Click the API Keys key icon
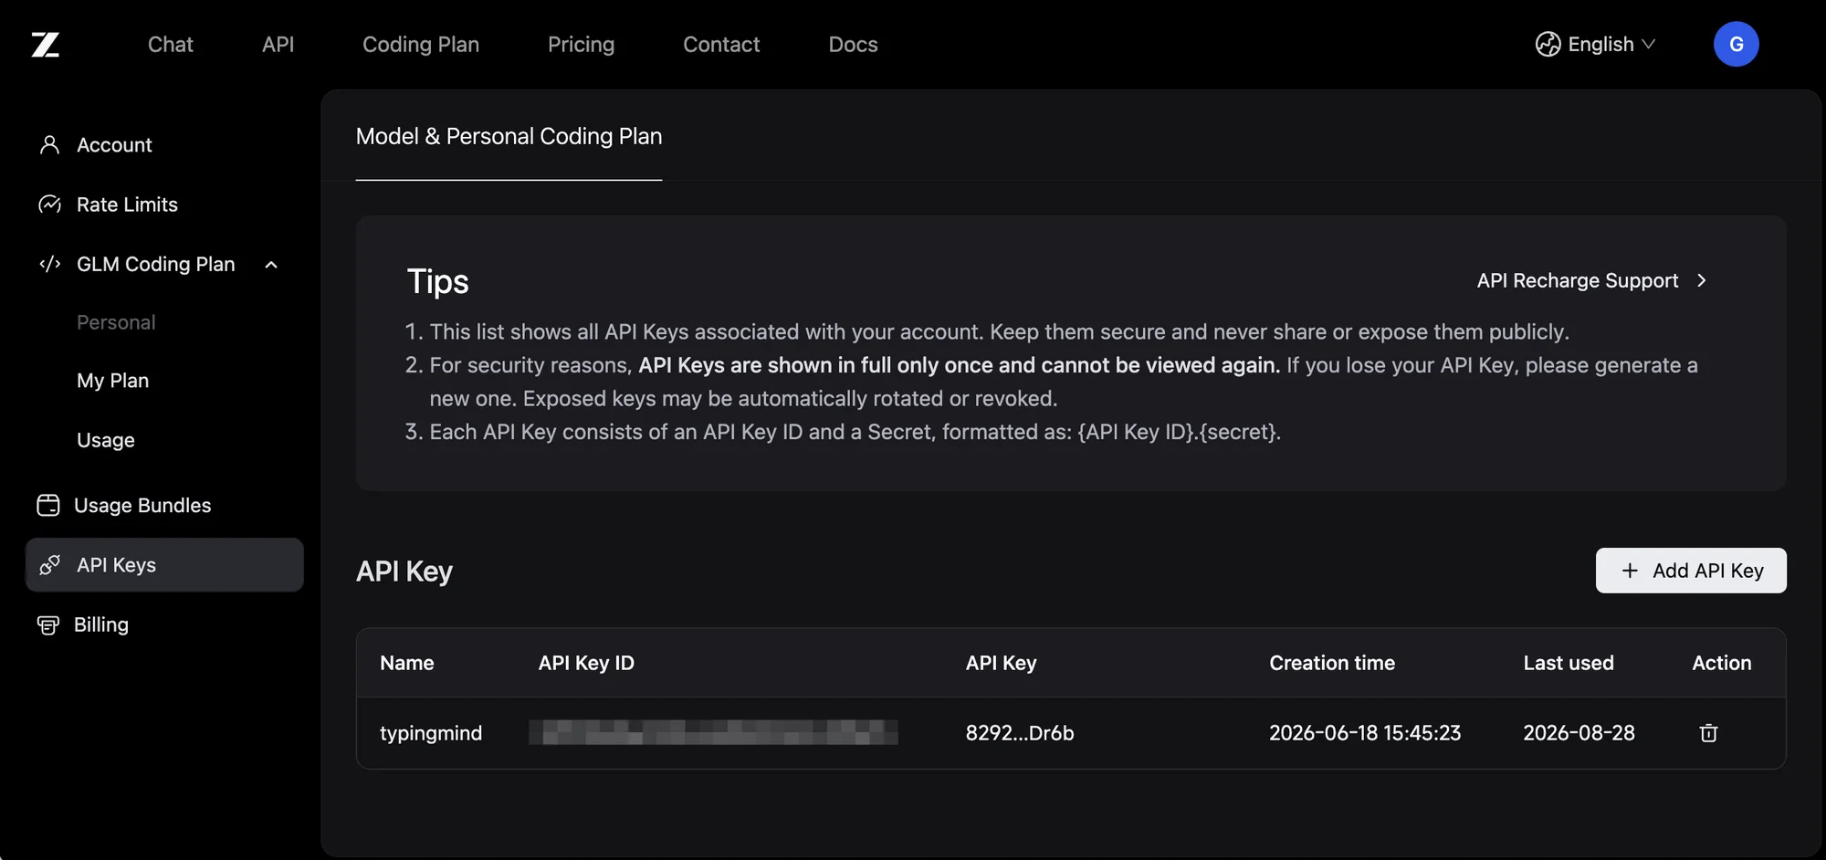 (50, 565)
